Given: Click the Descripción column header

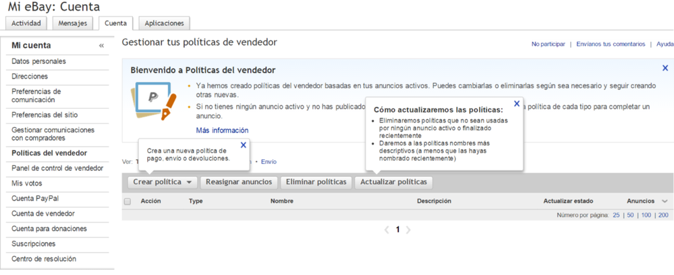Looking at the screenshot, I should 434,201.
